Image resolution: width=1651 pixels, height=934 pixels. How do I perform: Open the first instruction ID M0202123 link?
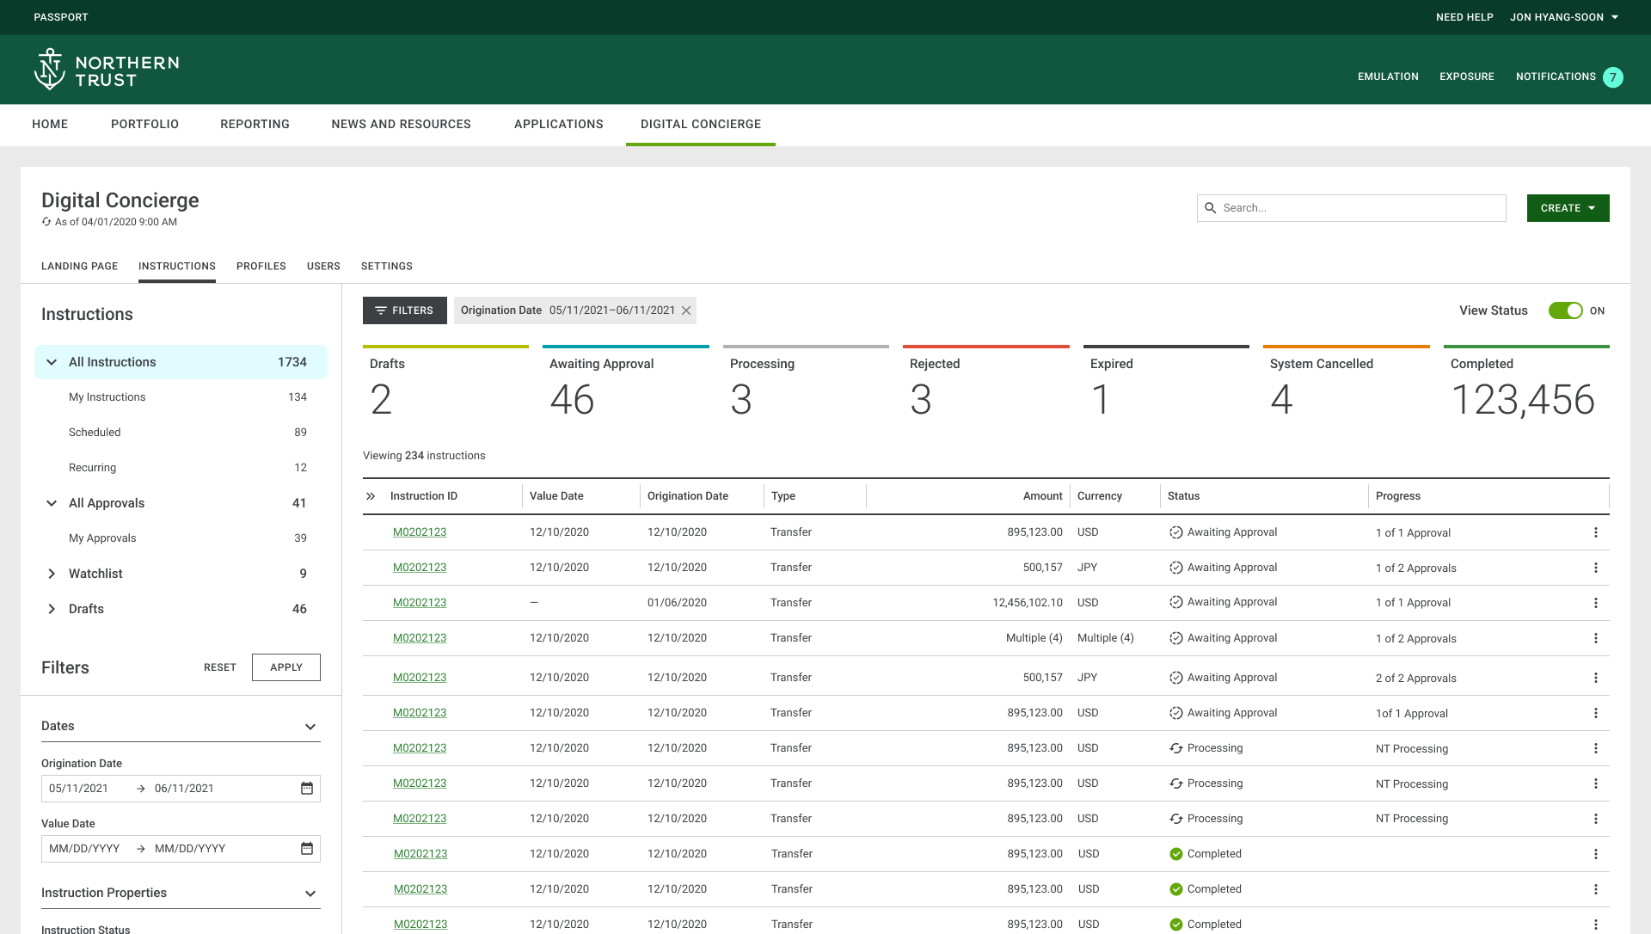pos(420,532)
